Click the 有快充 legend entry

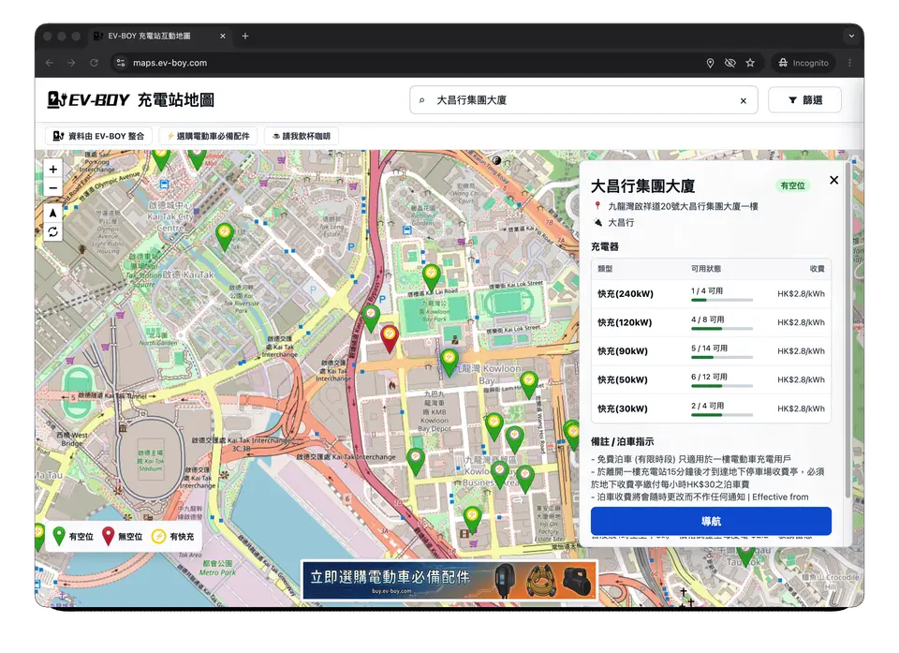[173, 537]
